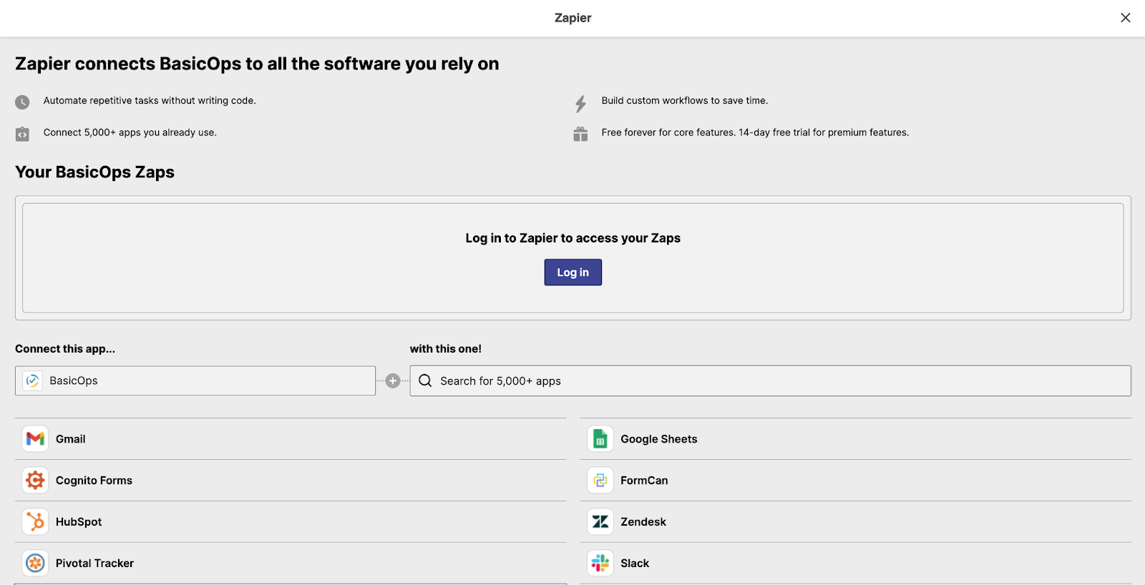The height and width of the screenshot is (585, 1145).
Task: Click the Google Sheets icon
Action: (600, 439)
